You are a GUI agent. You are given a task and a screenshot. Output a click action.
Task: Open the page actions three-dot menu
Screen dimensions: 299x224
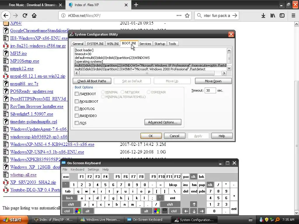179,15
